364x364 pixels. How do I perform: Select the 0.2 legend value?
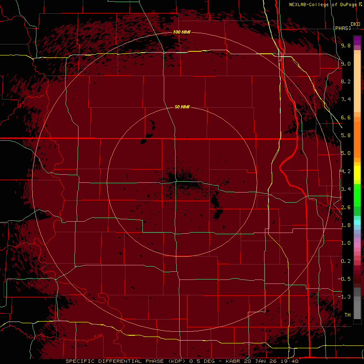[346, 261]
